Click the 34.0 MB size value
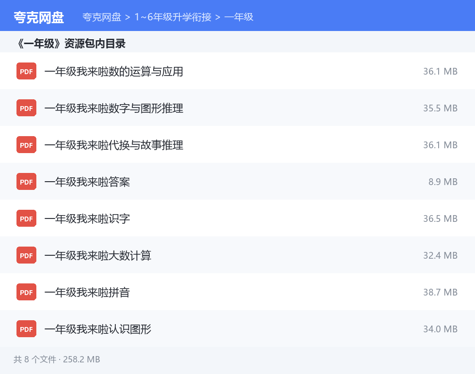This screenshot has width=475, height=374. coord(441,329)
